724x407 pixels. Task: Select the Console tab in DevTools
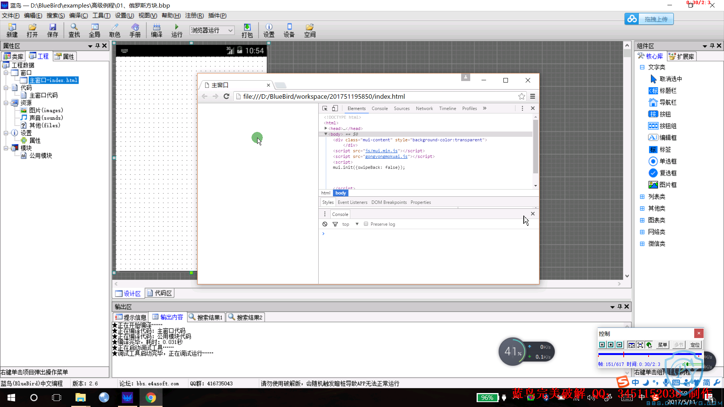click(379, 108)
